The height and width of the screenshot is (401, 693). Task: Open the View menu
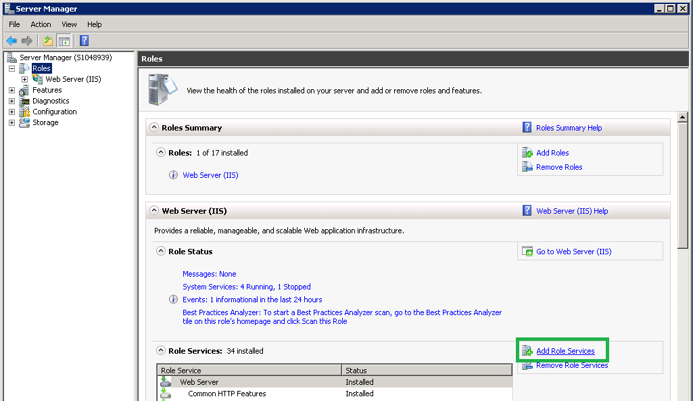pyautogui.click(x=69, y=24)
